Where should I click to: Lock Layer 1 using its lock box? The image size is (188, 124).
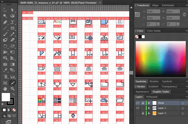point(143,108)
